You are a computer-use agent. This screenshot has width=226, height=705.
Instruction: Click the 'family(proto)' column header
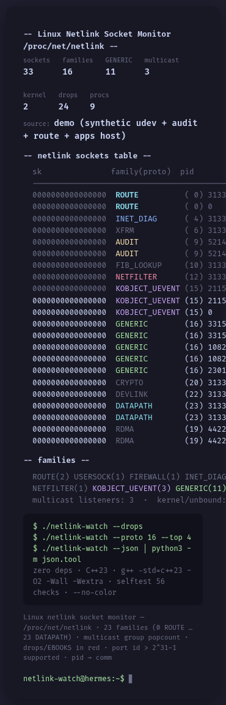pyautogui.click(x=141, y=171)
